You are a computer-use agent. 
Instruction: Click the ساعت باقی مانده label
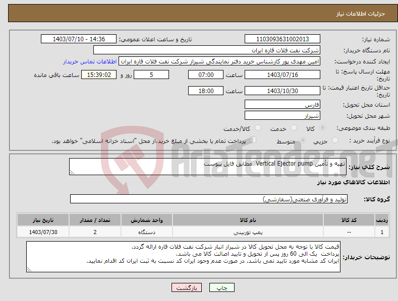pyautogui.click(x=56, y=76)
